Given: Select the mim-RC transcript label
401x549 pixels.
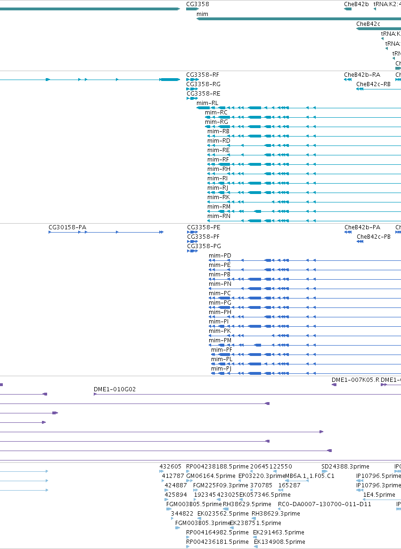Looking at the screenshot, I should 216,113.
